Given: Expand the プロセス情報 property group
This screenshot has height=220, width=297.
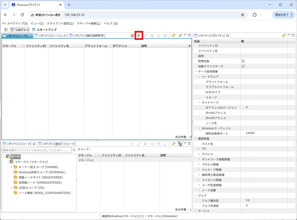Looking at the screenshot, I should tap(199, 164).
